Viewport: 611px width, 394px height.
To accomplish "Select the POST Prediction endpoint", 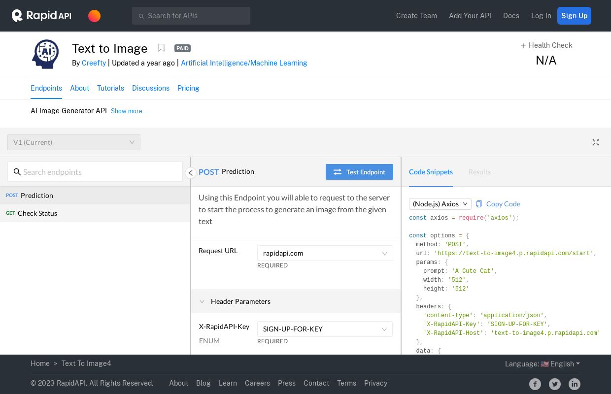I will (95, 196).
